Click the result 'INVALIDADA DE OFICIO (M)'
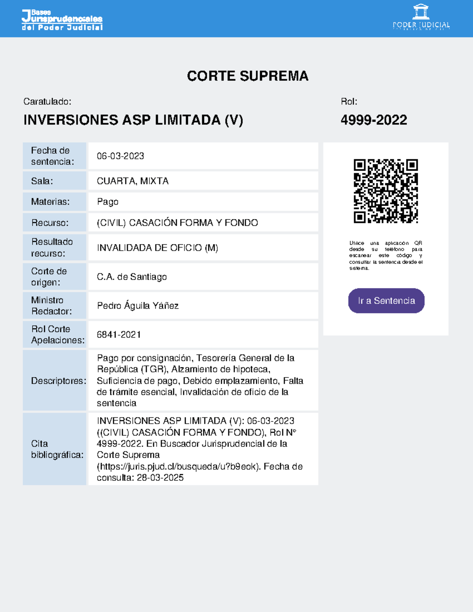473x612 pixels. [157, 247]
